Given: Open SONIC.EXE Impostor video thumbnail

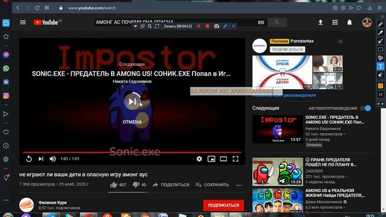Looking at the screenshot, I should pos(277,129).
